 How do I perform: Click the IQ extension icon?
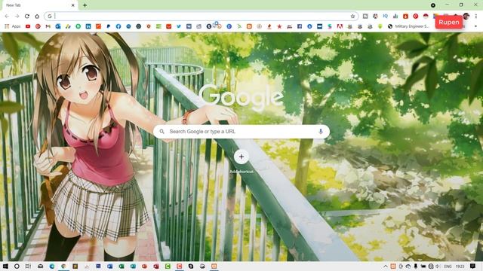[386, 16]
